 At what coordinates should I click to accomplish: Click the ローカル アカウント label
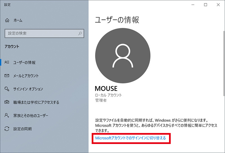coord(109,95)
